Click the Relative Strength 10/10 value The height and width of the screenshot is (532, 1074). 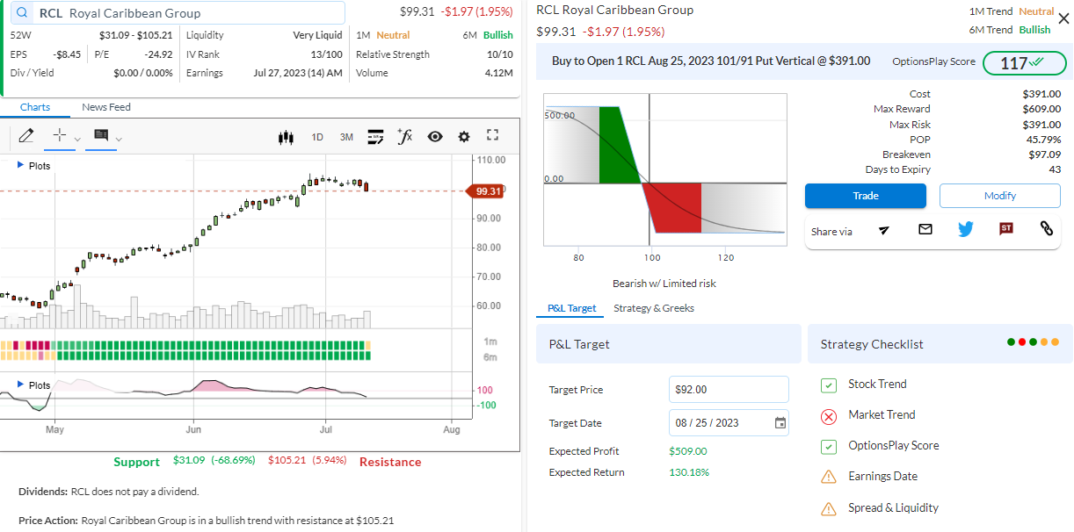pos(500,54)
